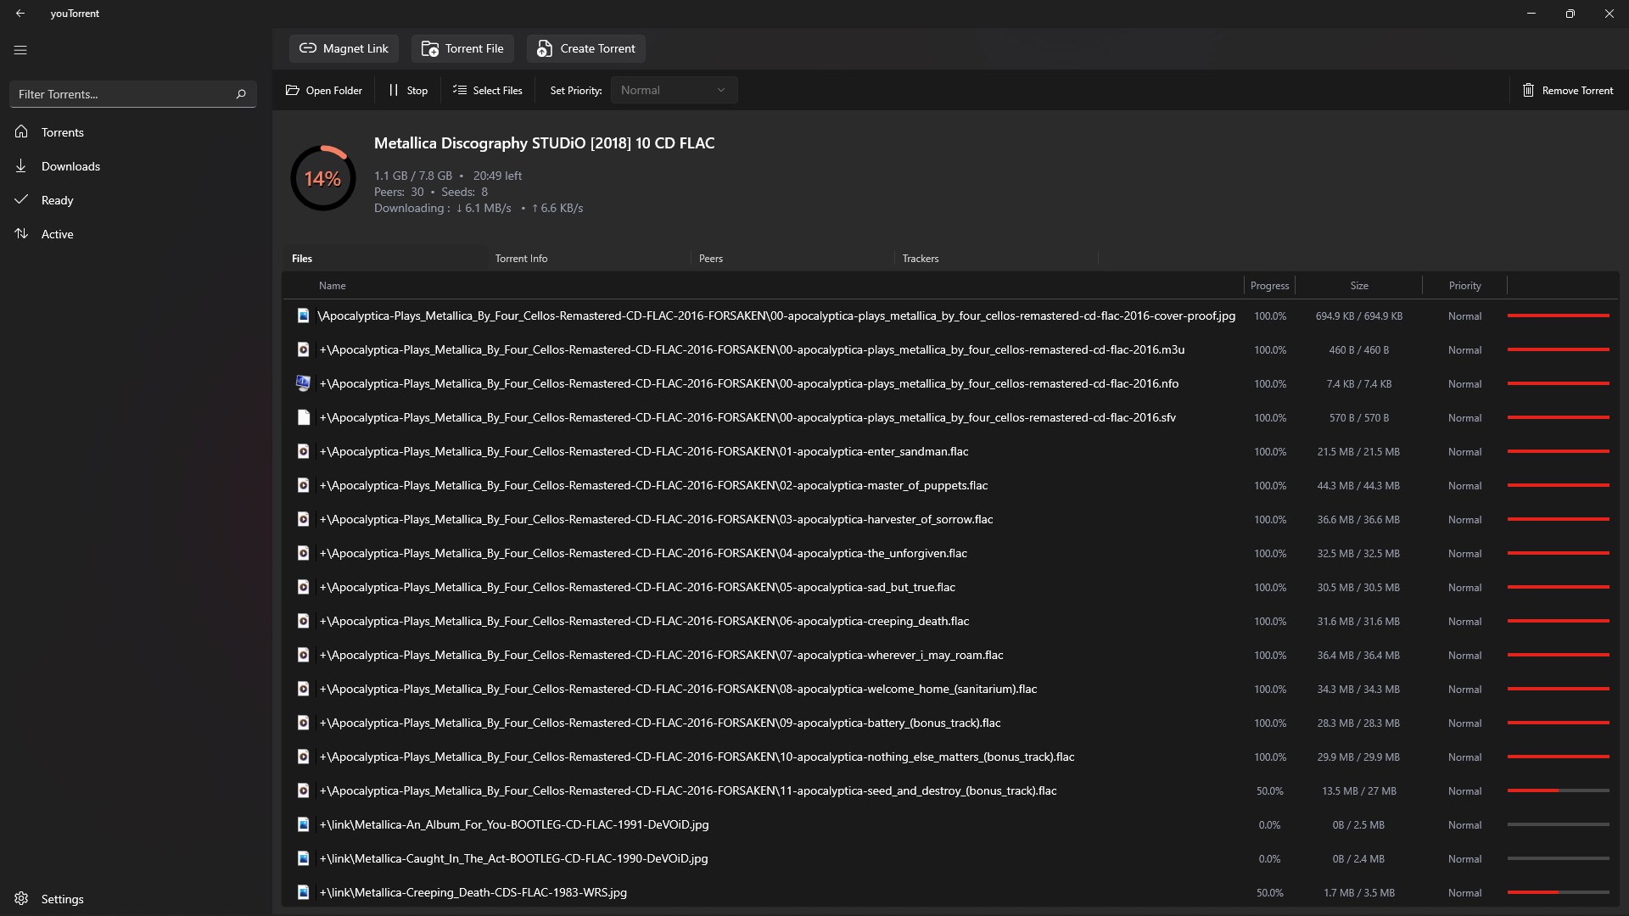Go to Downloads in the sidebar

click(x=70, y=166)
